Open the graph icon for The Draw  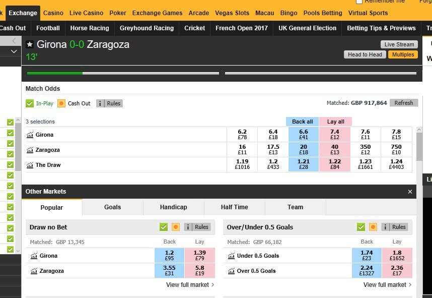pyautogui.click(x=30, y=165)
